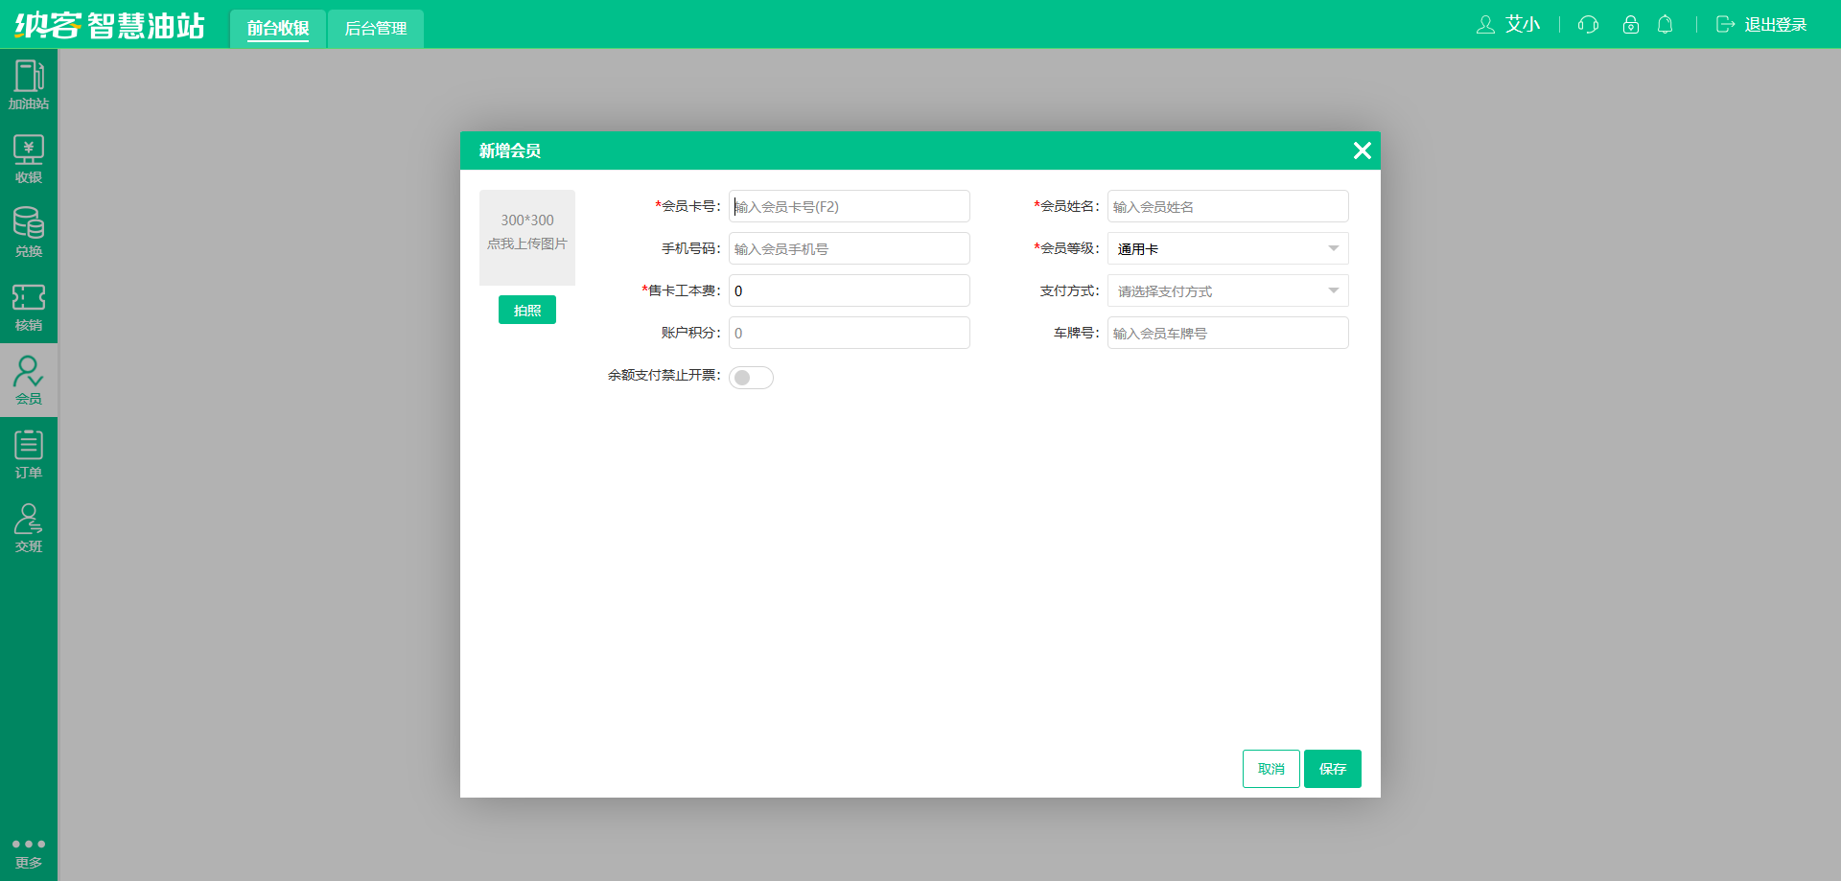This screenshot has width=1841, height=881.
Task: Open the 收银 cashier sidebar icon
Action: coord(29,158)
